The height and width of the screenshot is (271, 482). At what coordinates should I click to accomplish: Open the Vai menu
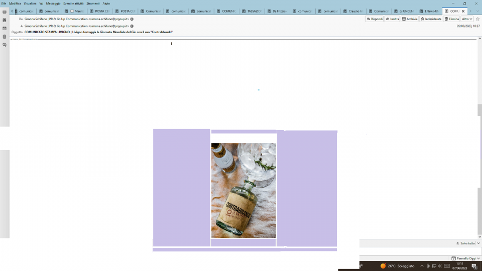pos(41,4)
